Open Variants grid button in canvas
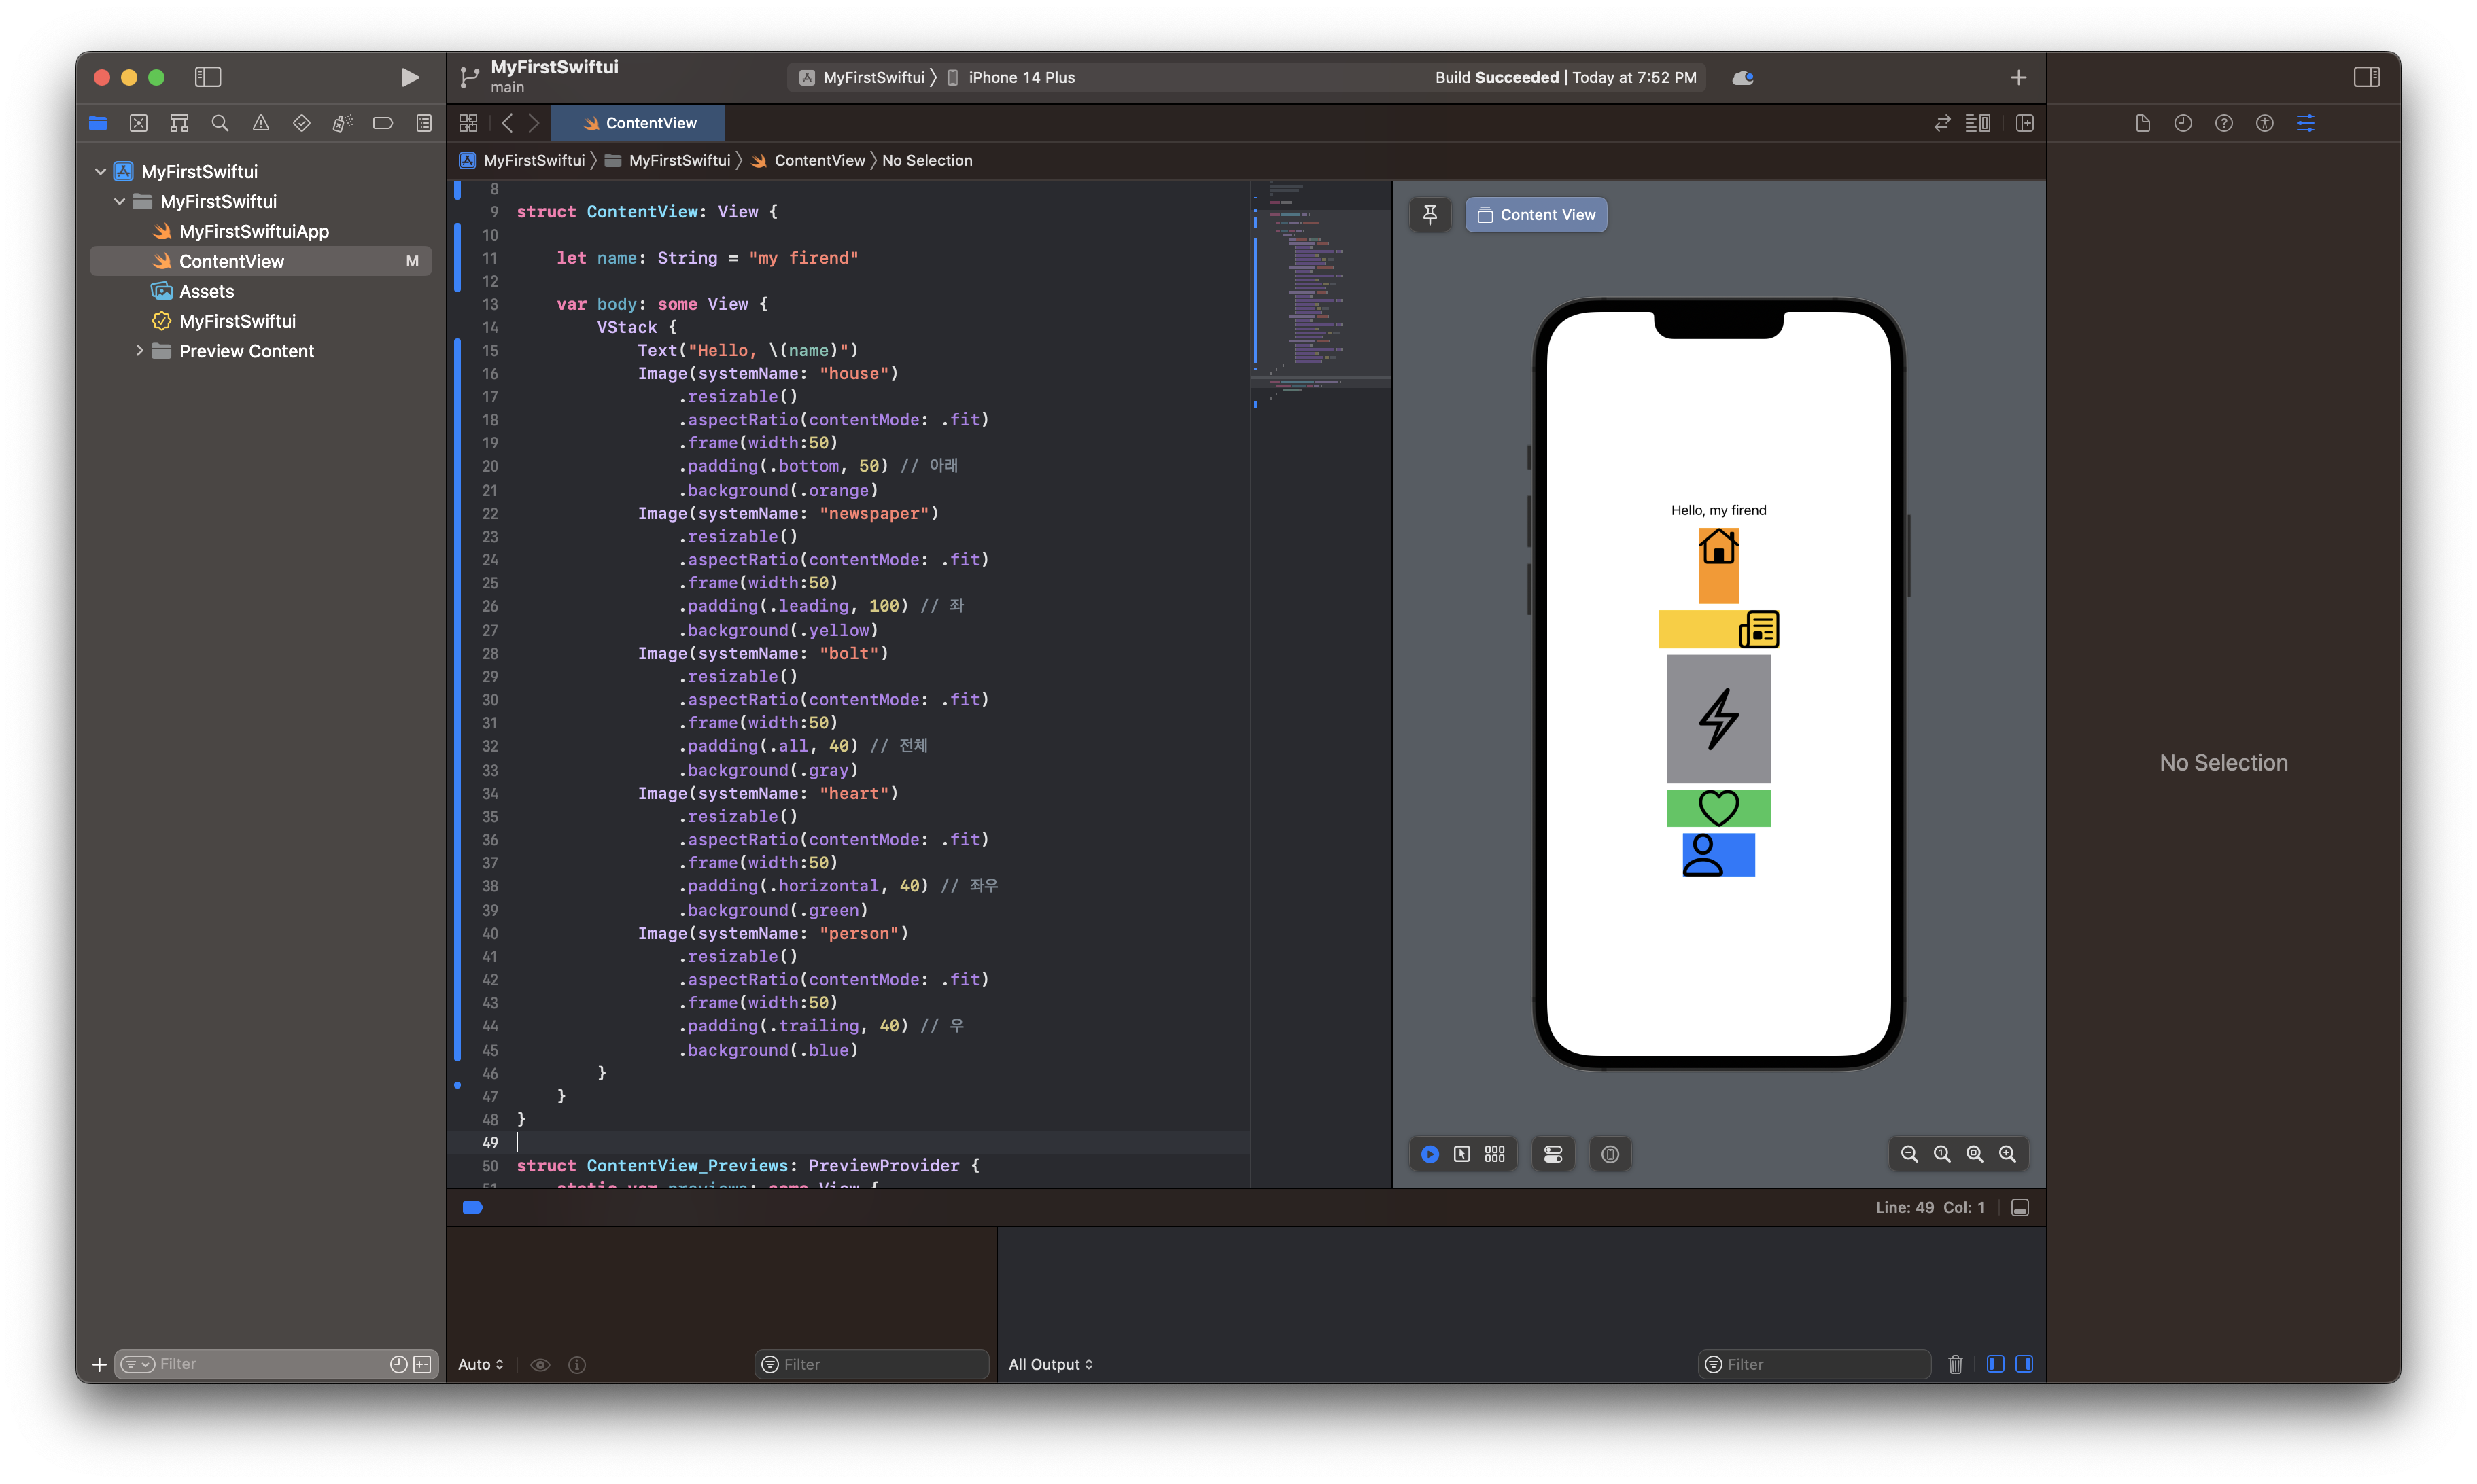 (1495, 1154)
